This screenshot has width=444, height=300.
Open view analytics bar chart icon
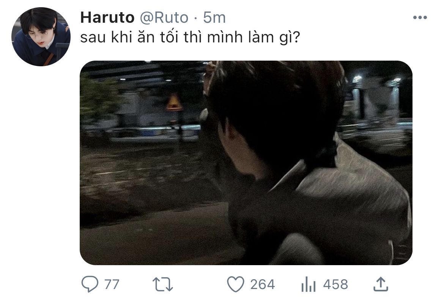[309, 284]
